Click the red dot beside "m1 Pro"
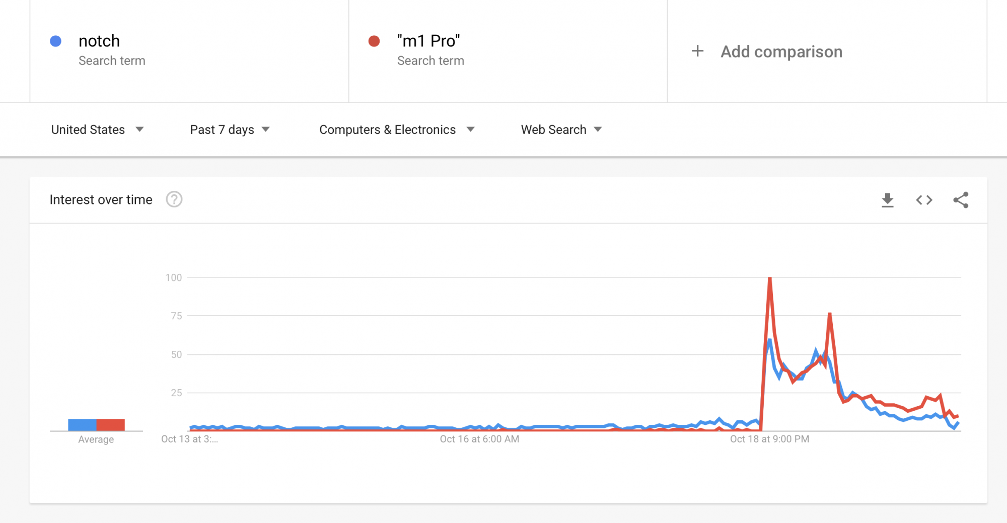The width and height of the screenshot is (1007, 523). pos(374,41)
